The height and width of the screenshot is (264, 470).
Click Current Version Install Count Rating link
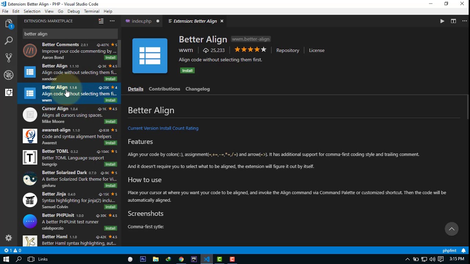coord(163,128)
